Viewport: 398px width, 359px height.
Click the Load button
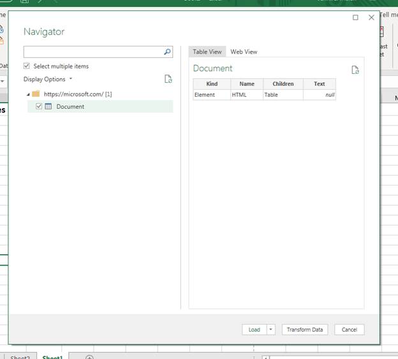click(254, 330)
